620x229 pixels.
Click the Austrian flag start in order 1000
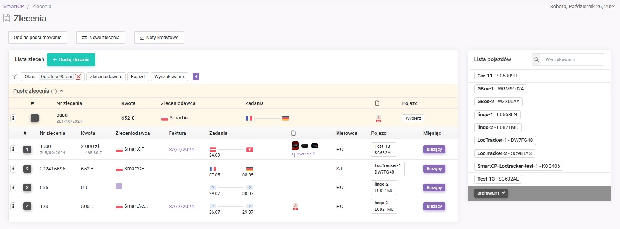213,149
